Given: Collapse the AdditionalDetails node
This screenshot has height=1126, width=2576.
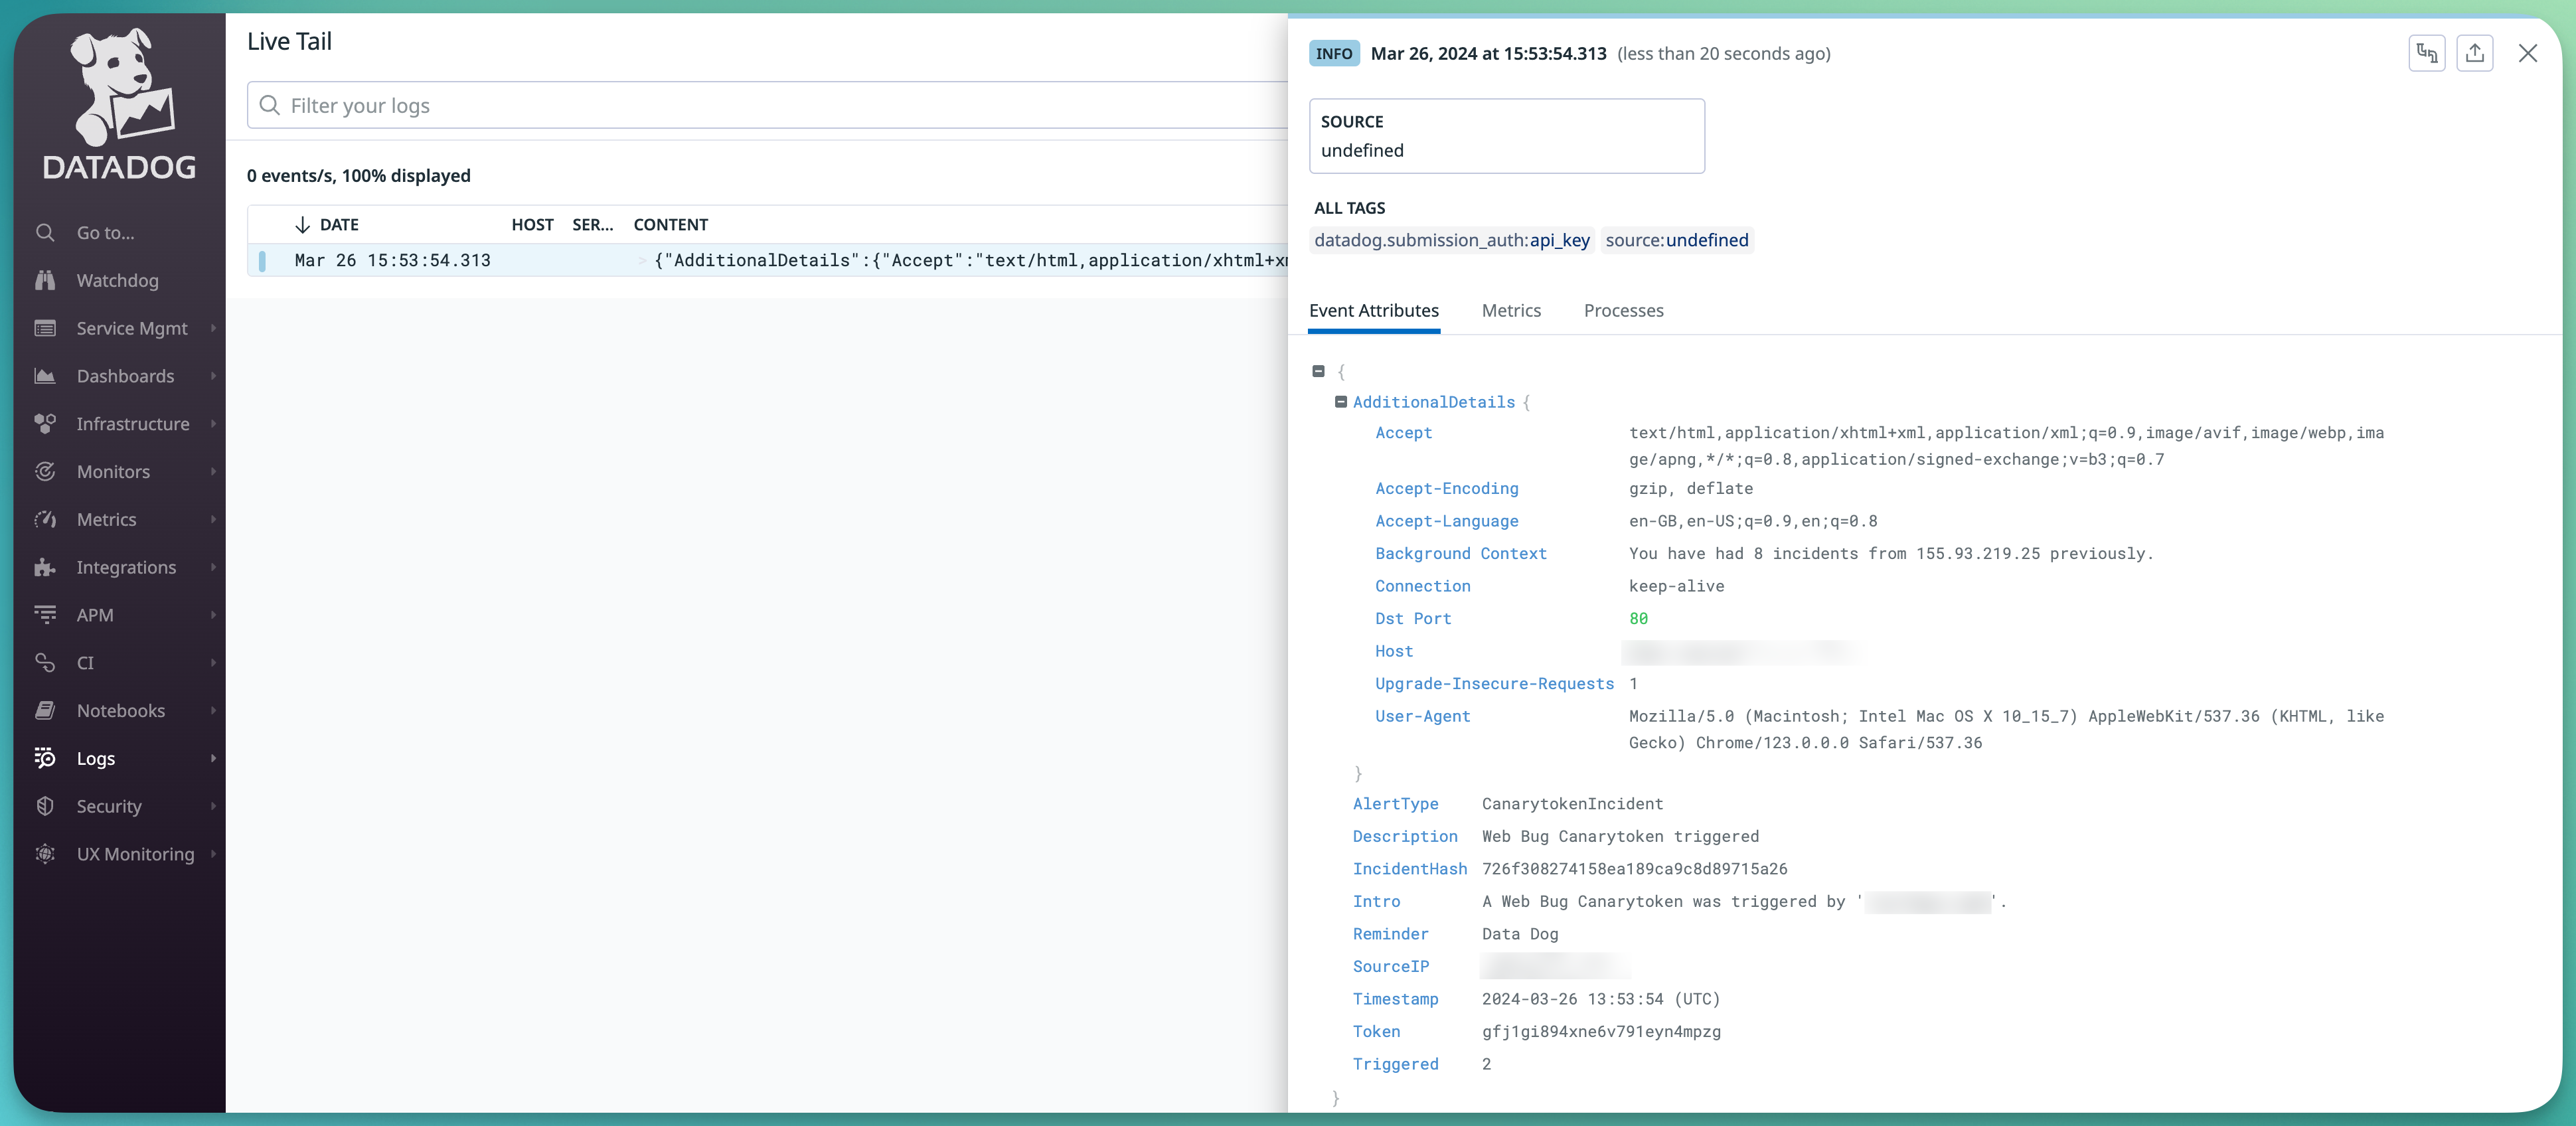Looking at the screenshot, I should coord(1341,402).
